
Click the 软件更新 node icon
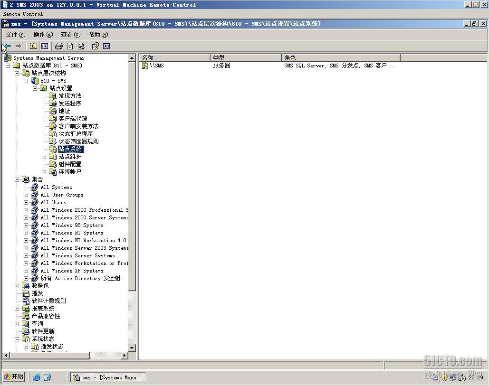[26, 331]
